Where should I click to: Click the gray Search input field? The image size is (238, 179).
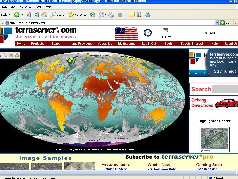point(225,89)
